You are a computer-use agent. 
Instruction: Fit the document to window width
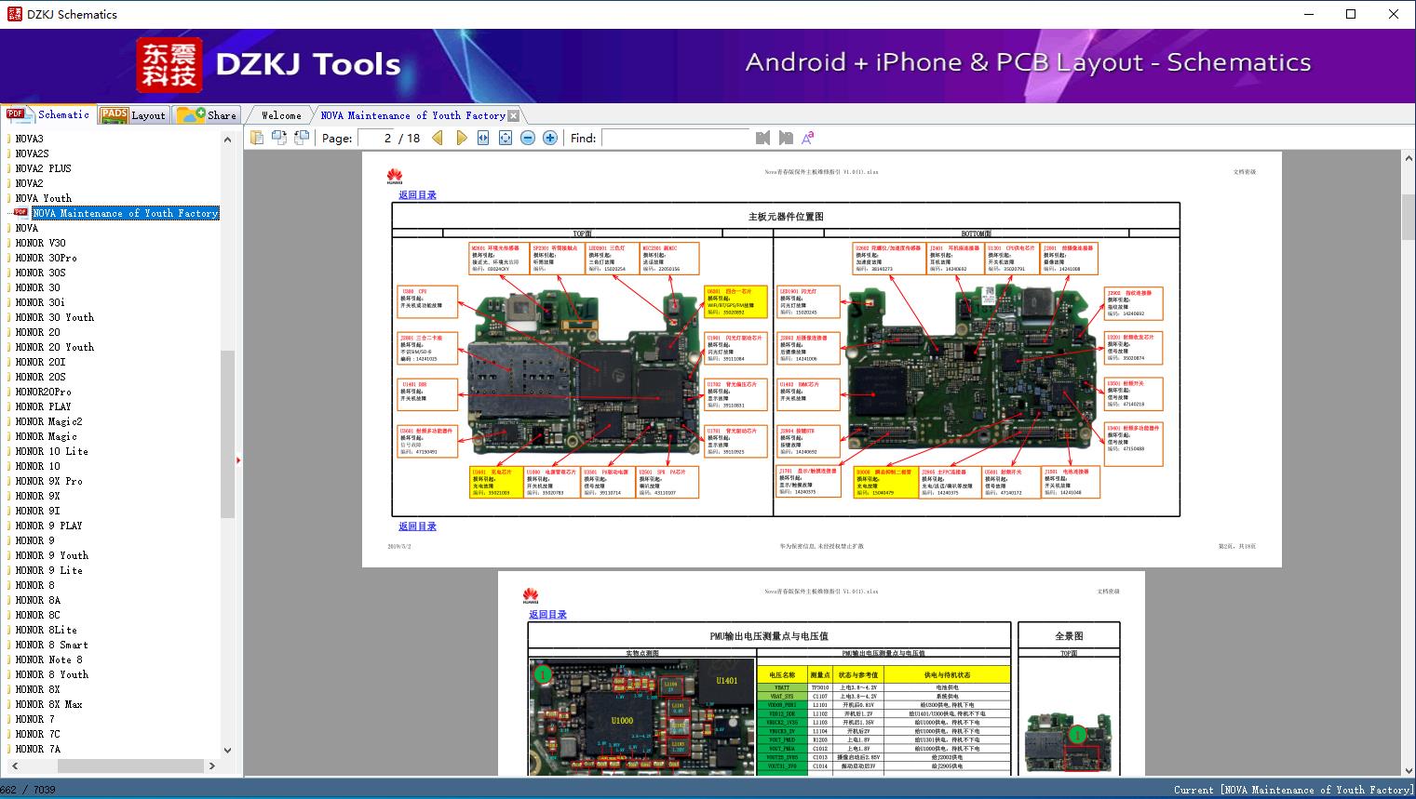[483, 138]
